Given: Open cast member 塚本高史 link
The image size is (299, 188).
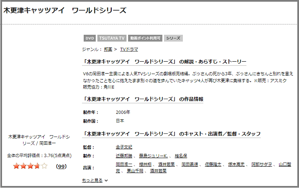Looking at the screenshot, I should point(236,164).
